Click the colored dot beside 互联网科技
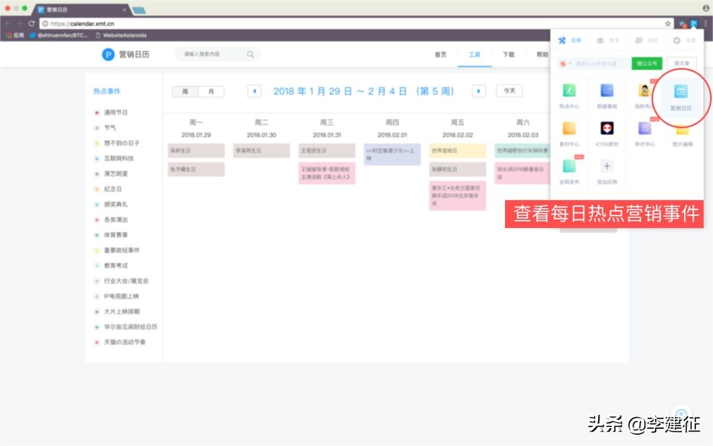The image size is (713, 446). tap(96, 159)
